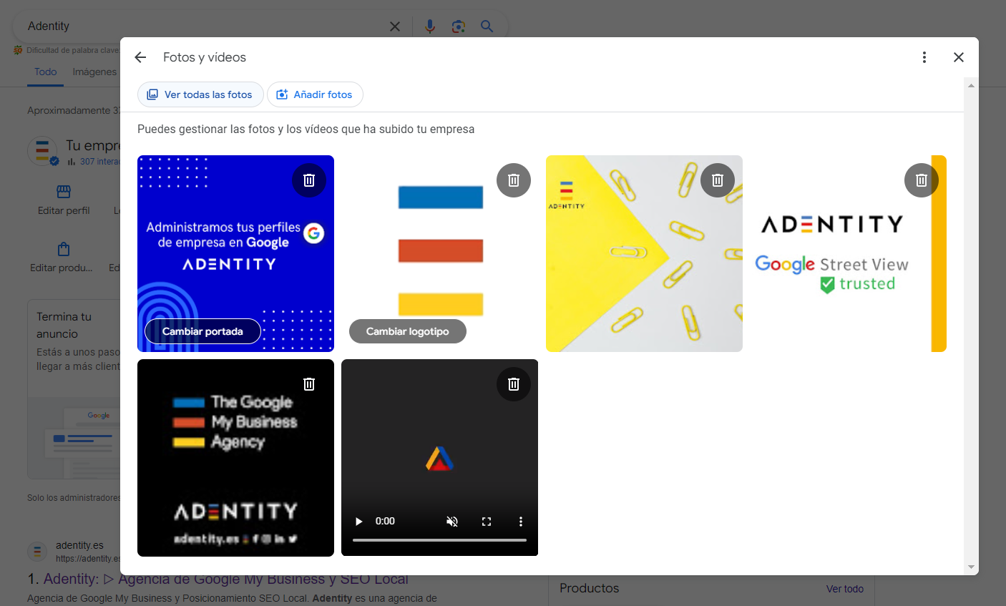Play the video

coord(359,522)
